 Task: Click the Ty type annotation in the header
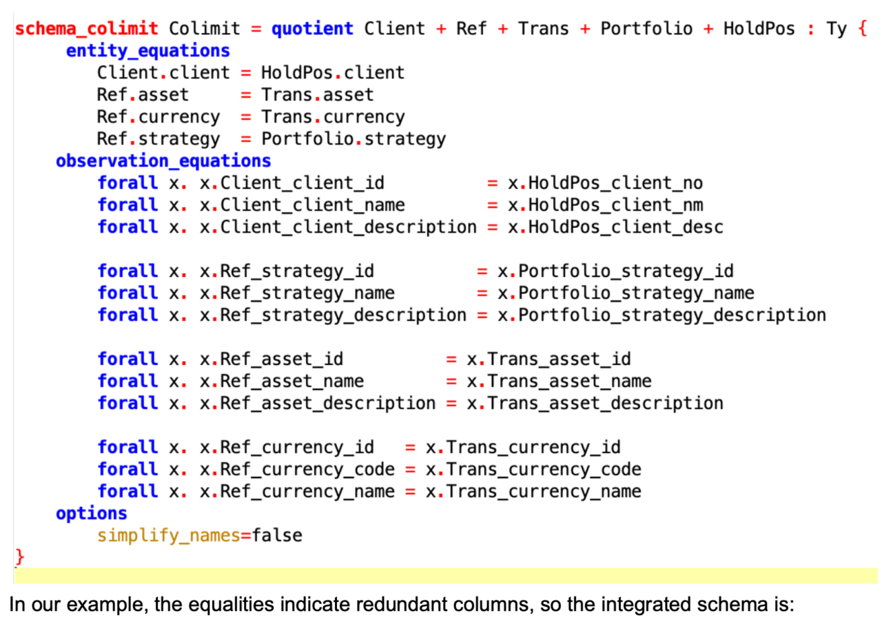pos(837,28)
